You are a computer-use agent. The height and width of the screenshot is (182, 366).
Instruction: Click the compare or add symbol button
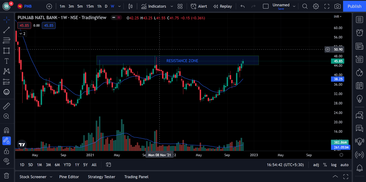[x=49, y=6]
